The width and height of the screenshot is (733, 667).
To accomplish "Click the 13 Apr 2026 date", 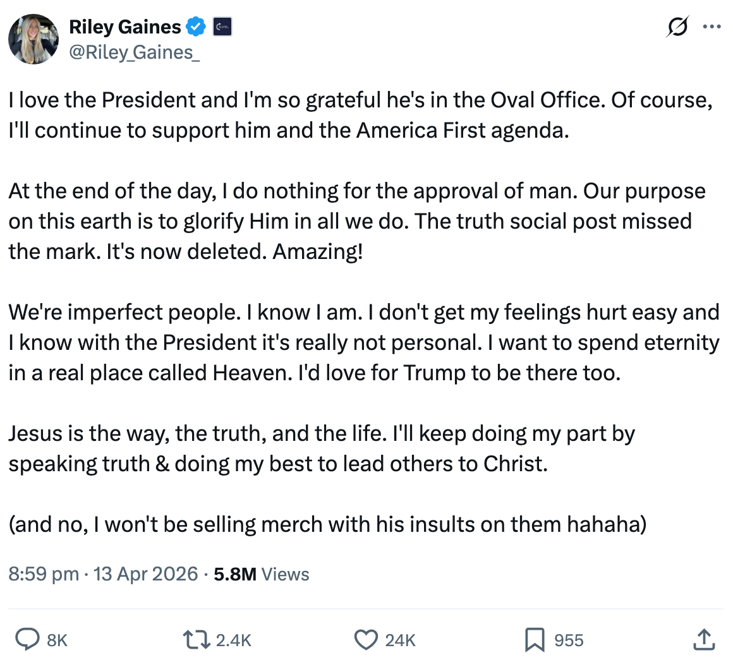I will coord(145,574).
